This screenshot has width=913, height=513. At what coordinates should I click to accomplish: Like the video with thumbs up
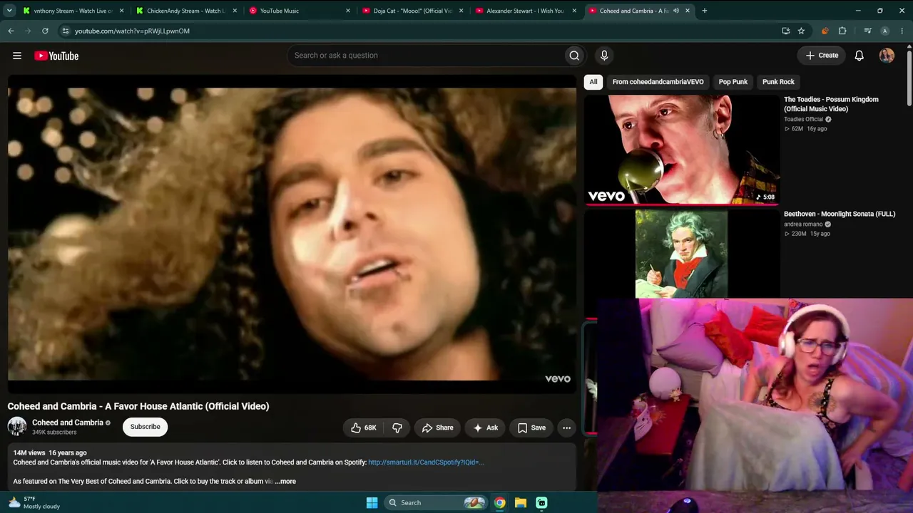coord(364,427)
